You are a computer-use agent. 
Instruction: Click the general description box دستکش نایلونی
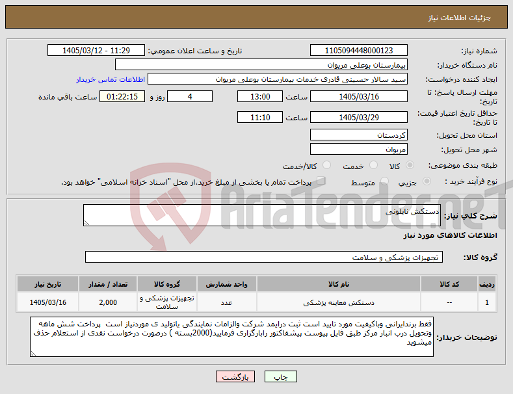click(262, 215)
